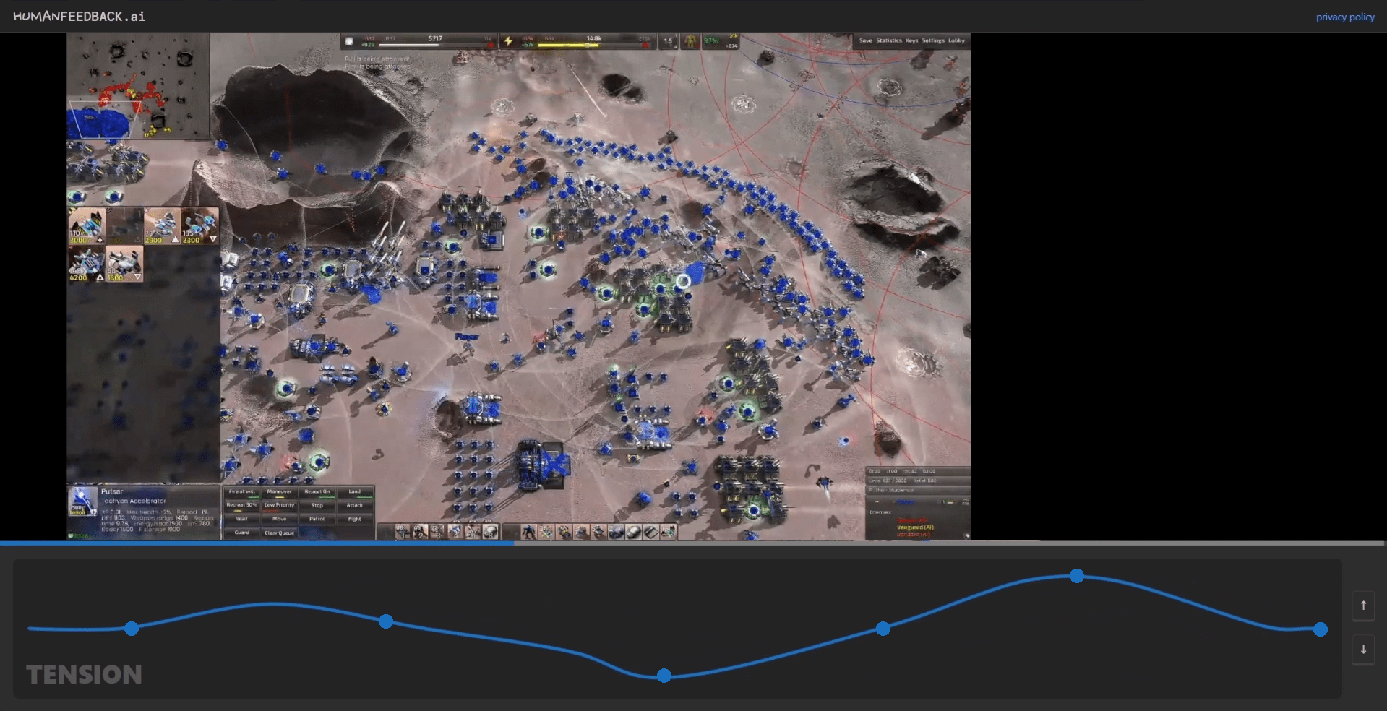The width and height of the screenshot is (1387, 711).
Task: Open the privacy policy link
Action: (1344, 17)
